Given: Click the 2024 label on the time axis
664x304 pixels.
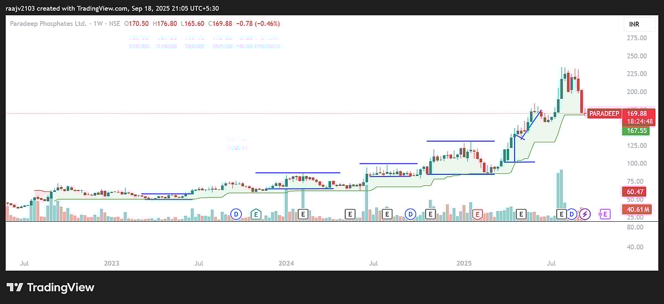Looking at the screenshot, I should tap(286, 264).
